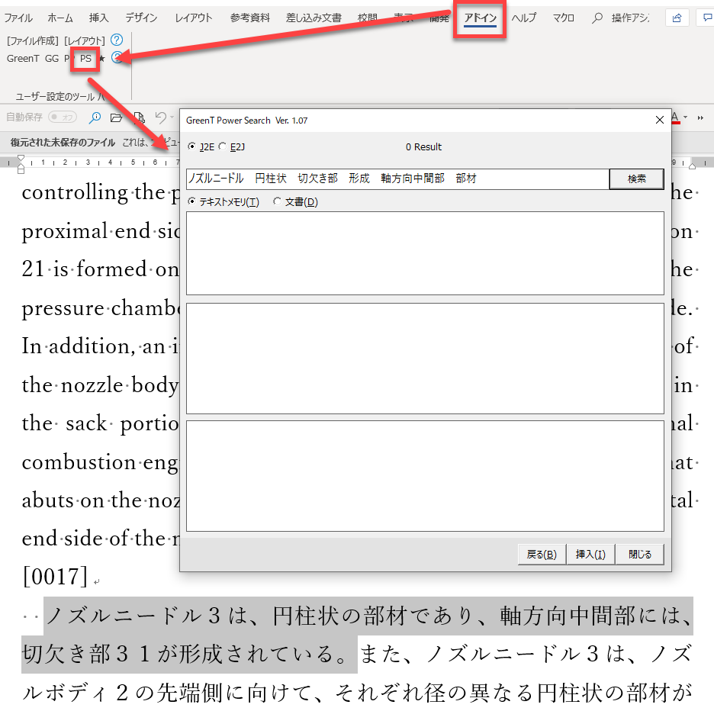
Task: Click the red font color A swatch
Action: [675, 117]
